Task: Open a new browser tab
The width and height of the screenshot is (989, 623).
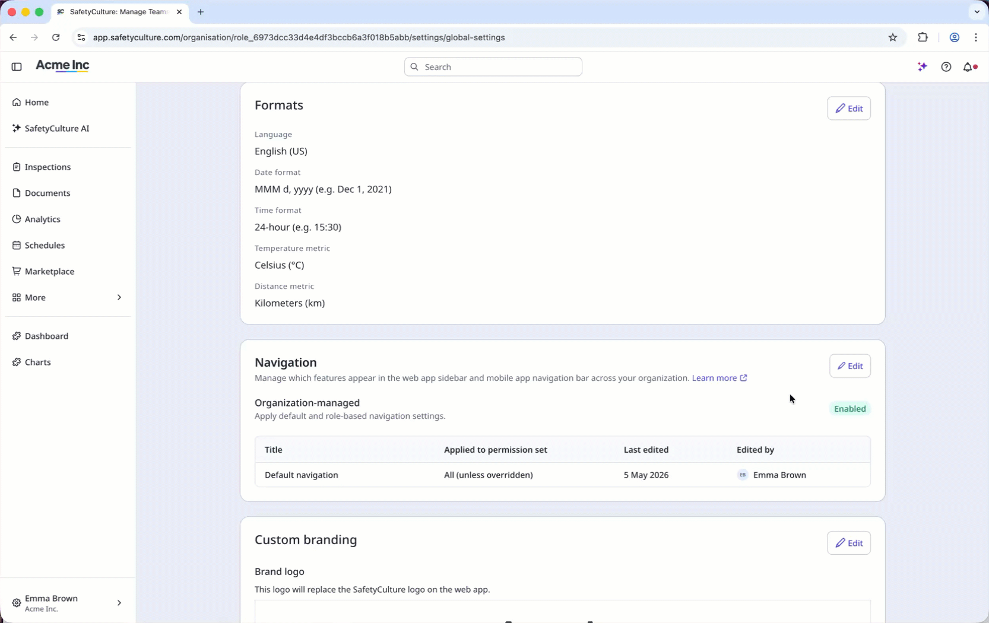Action: point(201,12)
